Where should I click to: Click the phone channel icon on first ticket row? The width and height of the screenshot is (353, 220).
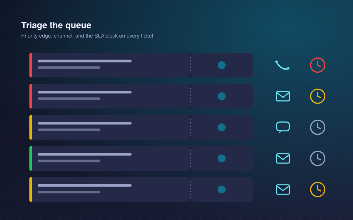282,65
